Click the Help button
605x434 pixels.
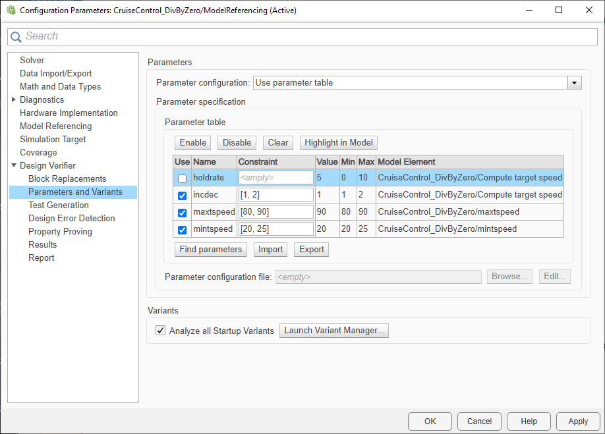[x=529, y=421]
